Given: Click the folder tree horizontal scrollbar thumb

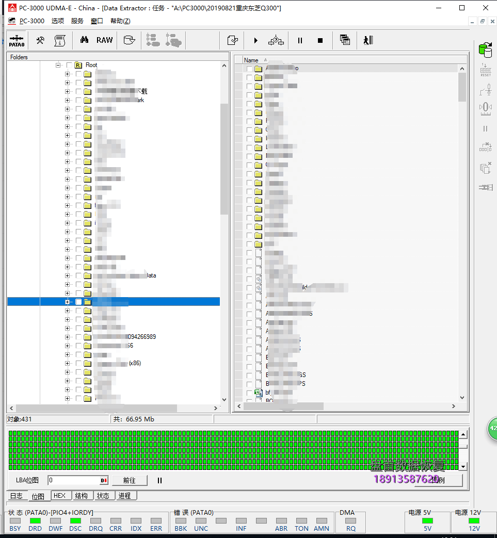Looking at the screenshot, I should pos(97,408).
